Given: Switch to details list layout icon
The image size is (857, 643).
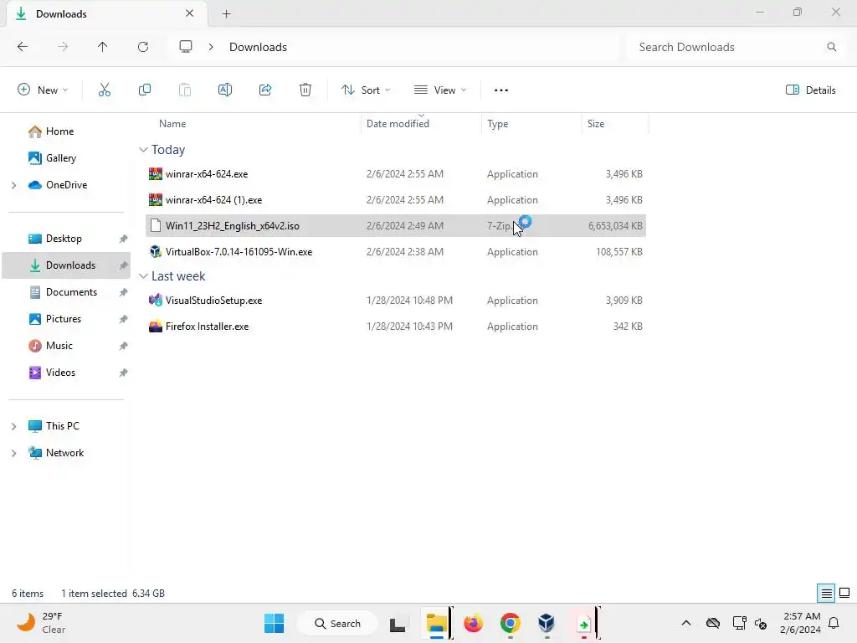Looking at the screenshot, I should click(x=826, y=593).
